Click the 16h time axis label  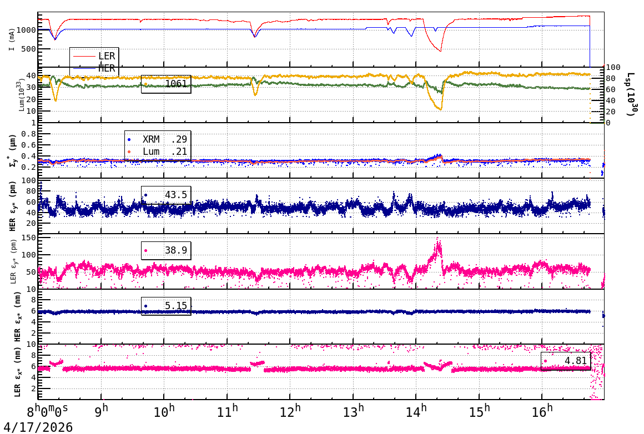(542, 411)
